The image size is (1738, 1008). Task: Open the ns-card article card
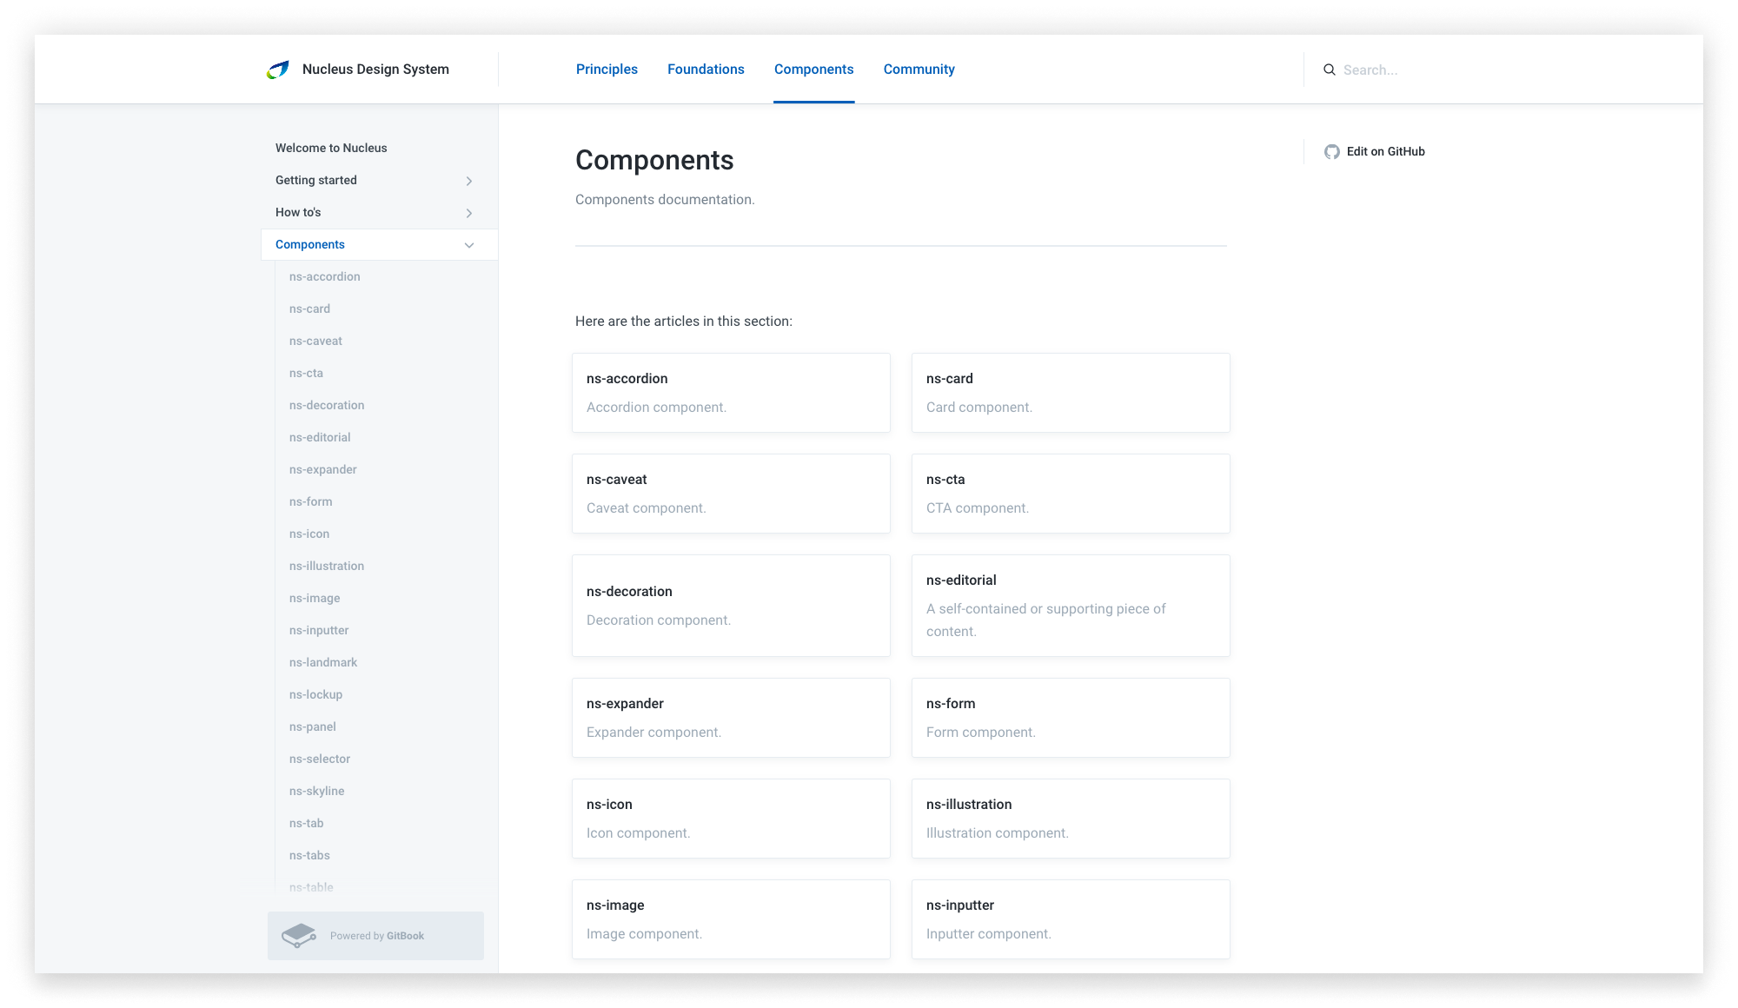(1071, 393)
